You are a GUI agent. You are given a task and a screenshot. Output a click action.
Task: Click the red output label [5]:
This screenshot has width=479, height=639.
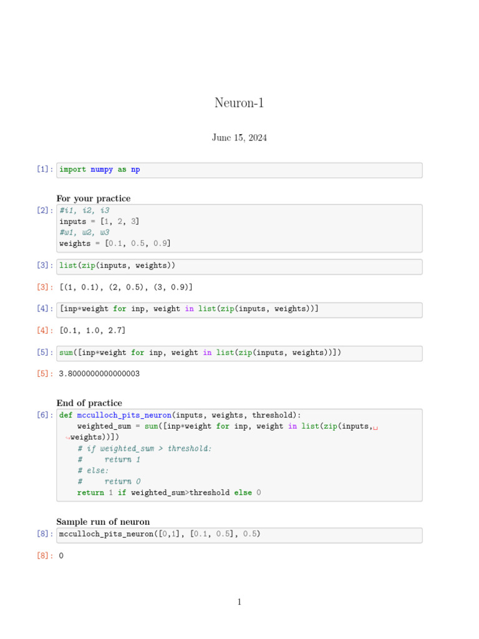tap(45, 374)
